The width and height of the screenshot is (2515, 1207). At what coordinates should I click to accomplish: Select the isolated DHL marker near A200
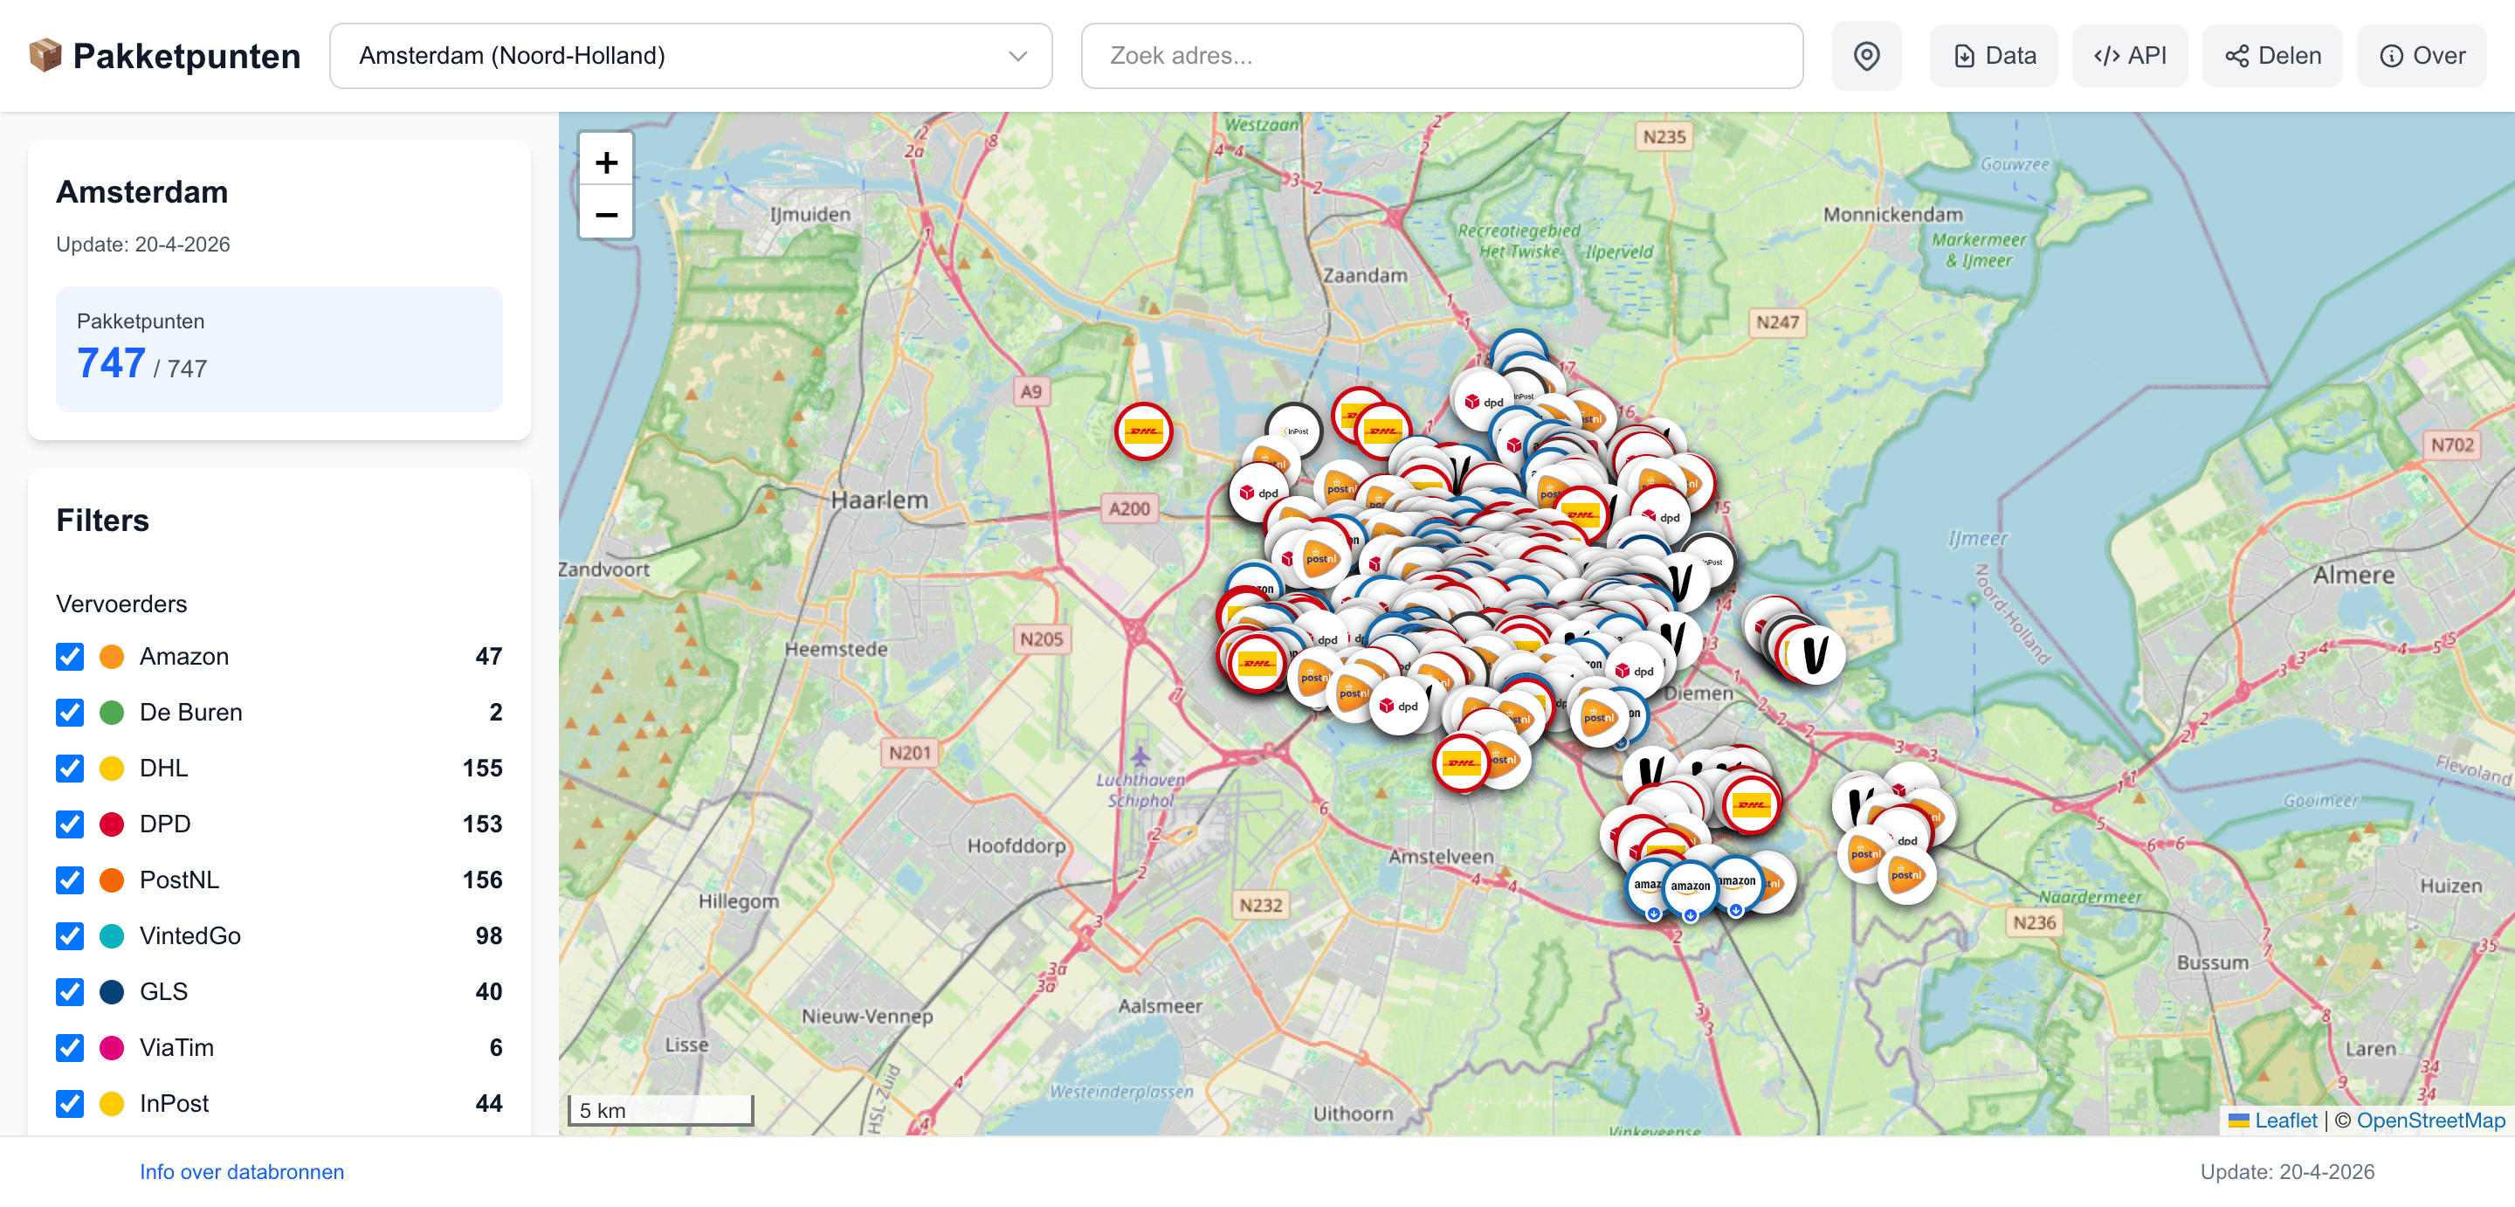point(1143,431)
